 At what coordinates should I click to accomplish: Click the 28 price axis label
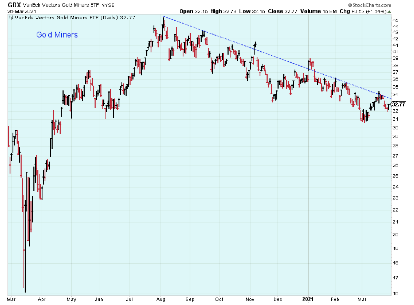tap(395, 146)
